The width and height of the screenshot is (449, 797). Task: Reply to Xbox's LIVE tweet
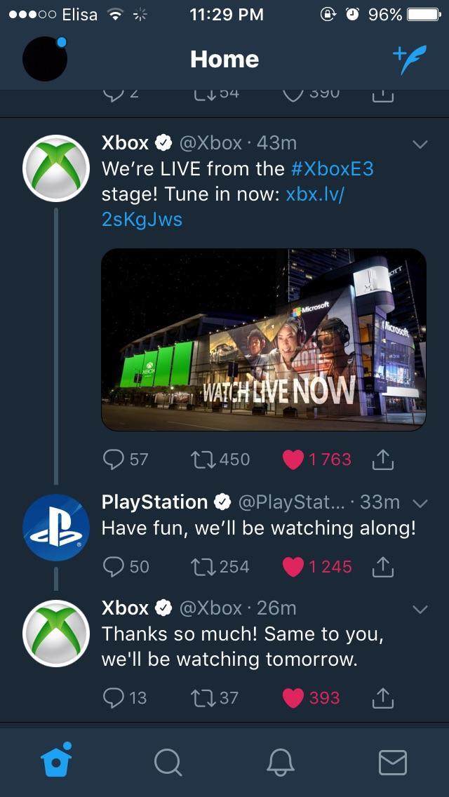[114, 460]
